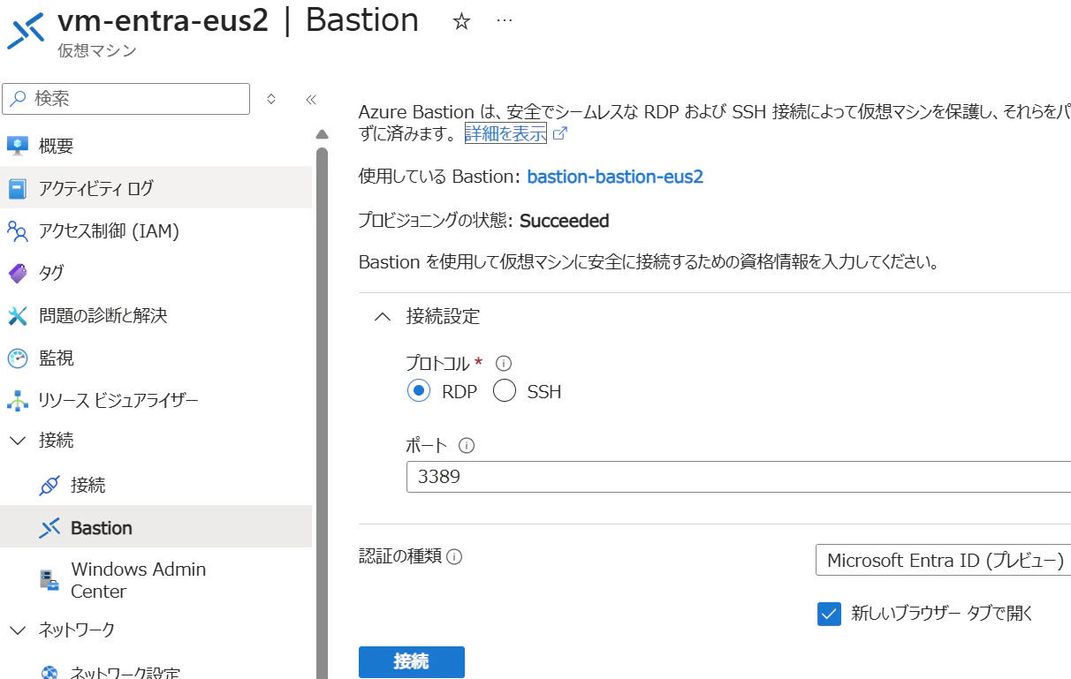The image size is (1071, 679).
Task: Collapse the sidebar with the double chevron
Action: tap(311, 100)
